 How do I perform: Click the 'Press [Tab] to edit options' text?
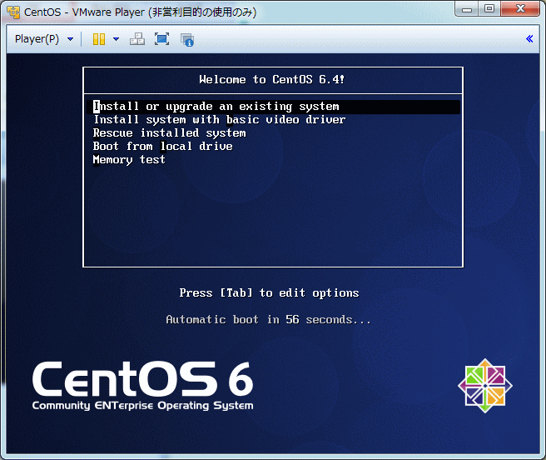point(269,293)
